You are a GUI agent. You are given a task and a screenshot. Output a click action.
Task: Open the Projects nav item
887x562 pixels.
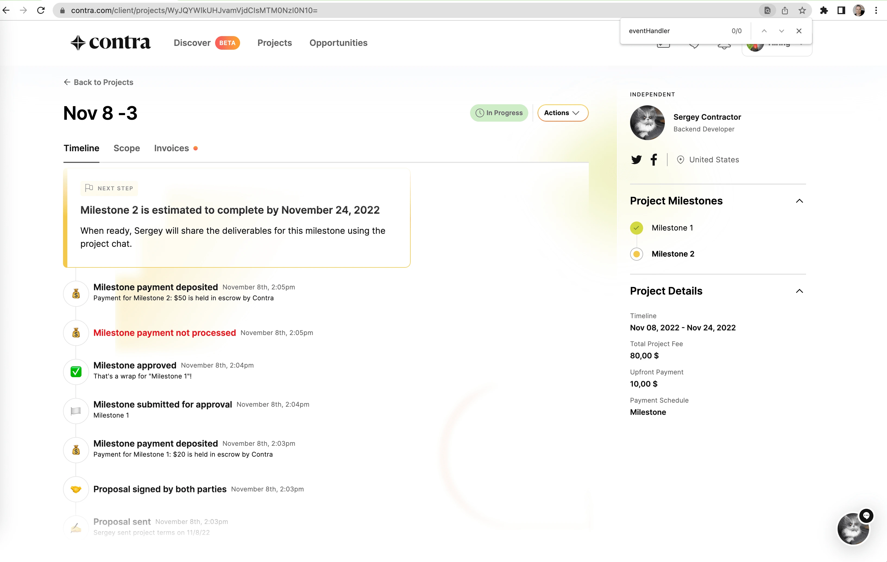274,43
